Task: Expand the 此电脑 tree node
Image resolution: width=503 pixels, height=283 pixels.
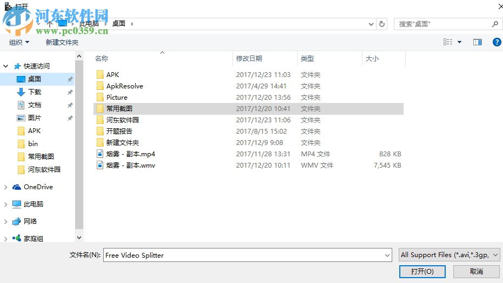Action: 5,204
